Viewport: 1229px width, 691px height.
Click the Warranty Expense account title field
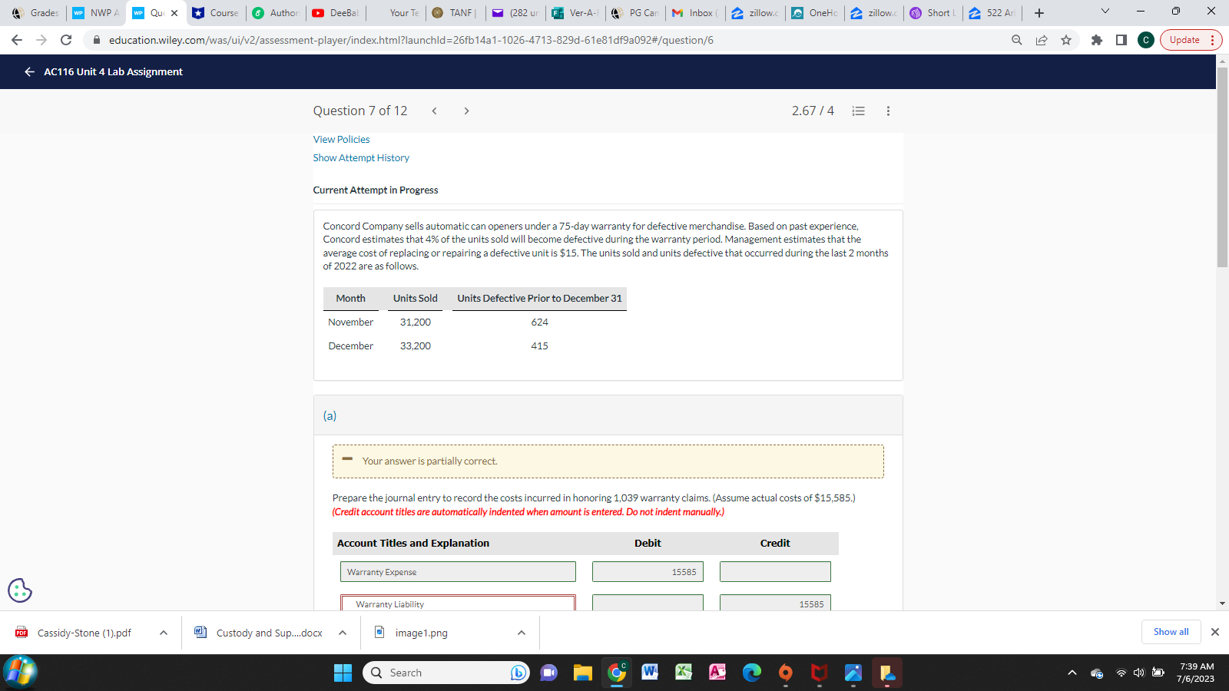coord(458,572)
